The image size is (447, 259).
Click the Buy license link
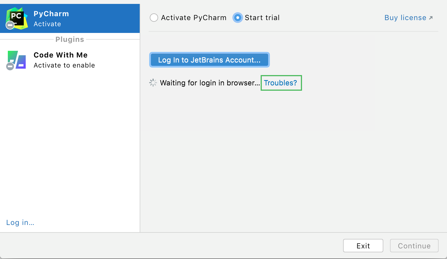click(x=405, y=17)
